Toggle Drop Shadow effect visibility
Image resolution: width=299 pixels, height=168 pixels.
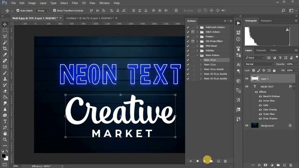260,119
